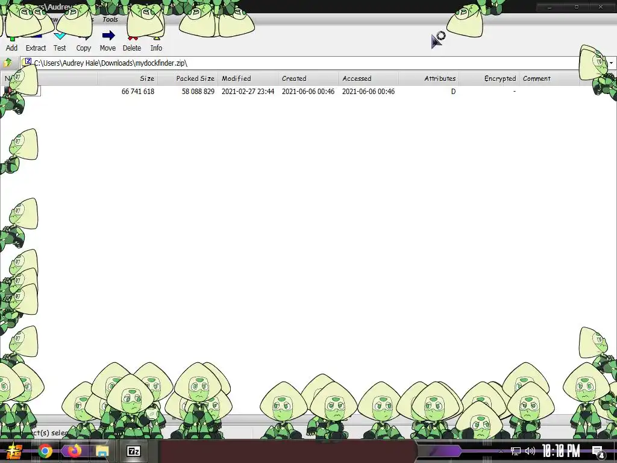Screen dimensions: 617x463
Task: Click the taskbar clock showing 10:10 PM
Action: 561,451
